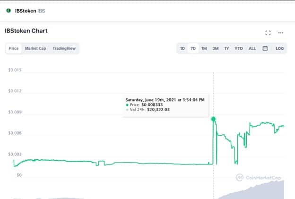Open the fullscreen chart icon
Image resolution: width=295 pixels, height=199 pixels.
click(268, 33)
